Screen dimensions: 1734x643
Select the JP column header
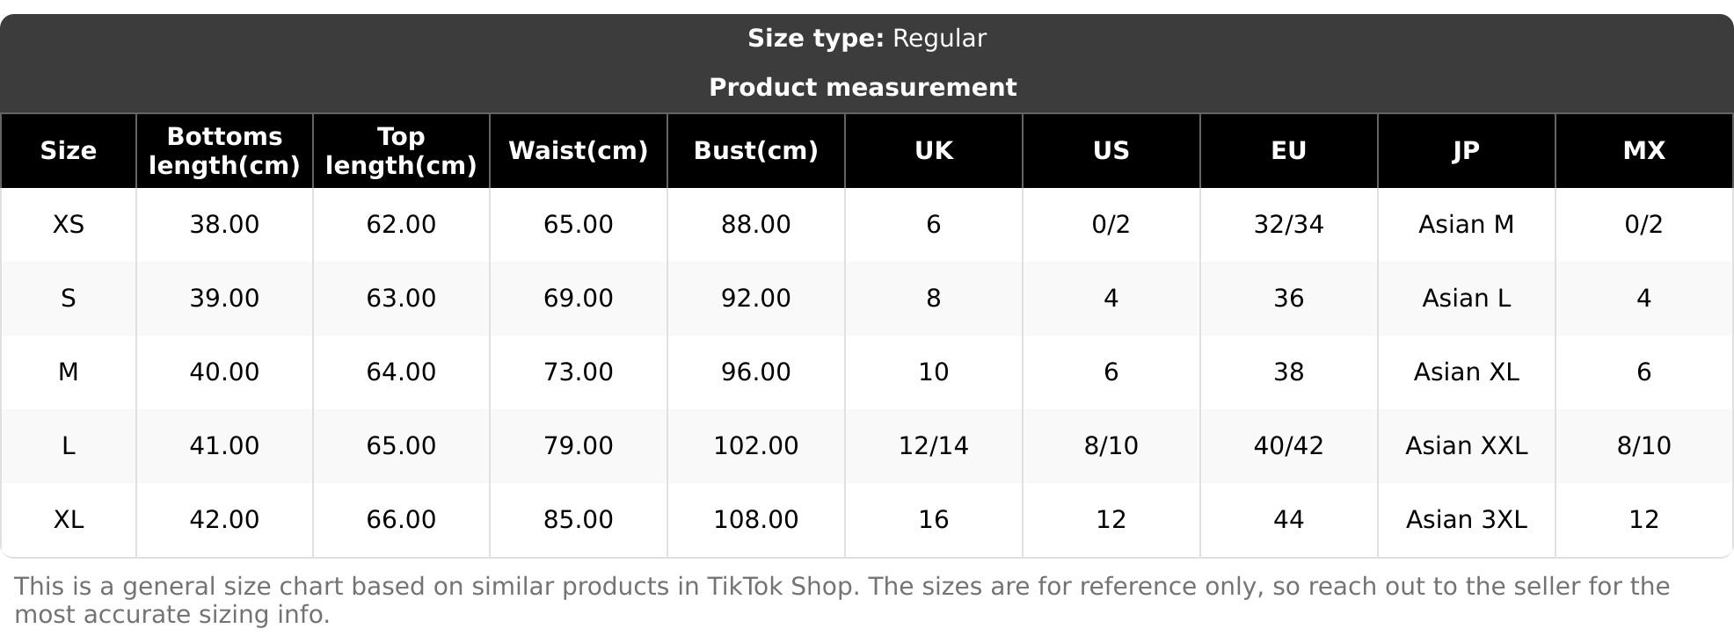tap(1466, 151)
